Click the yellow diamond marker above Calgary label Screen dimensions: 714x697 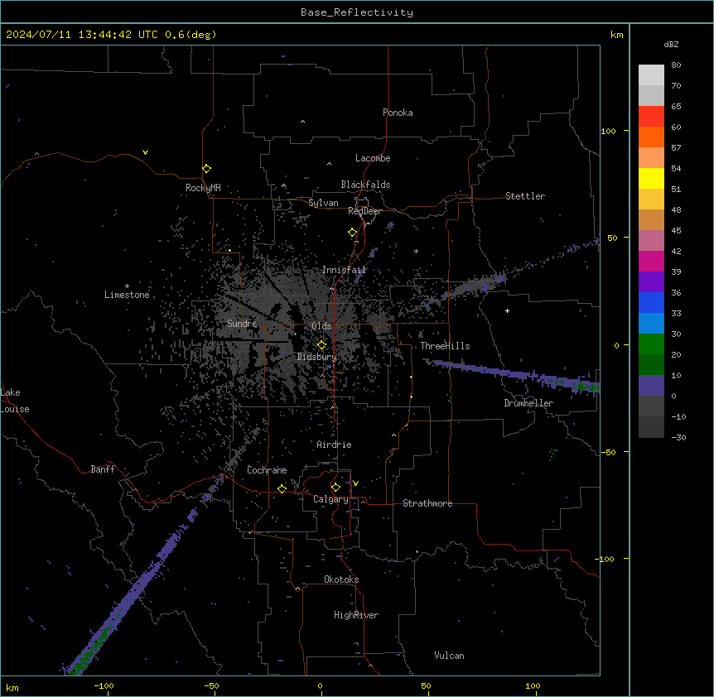pos(335,488)
